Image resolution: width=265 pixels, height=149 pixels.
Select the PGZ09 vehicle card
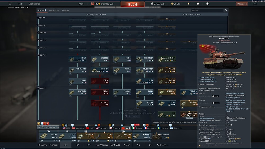tap(122, 59)
